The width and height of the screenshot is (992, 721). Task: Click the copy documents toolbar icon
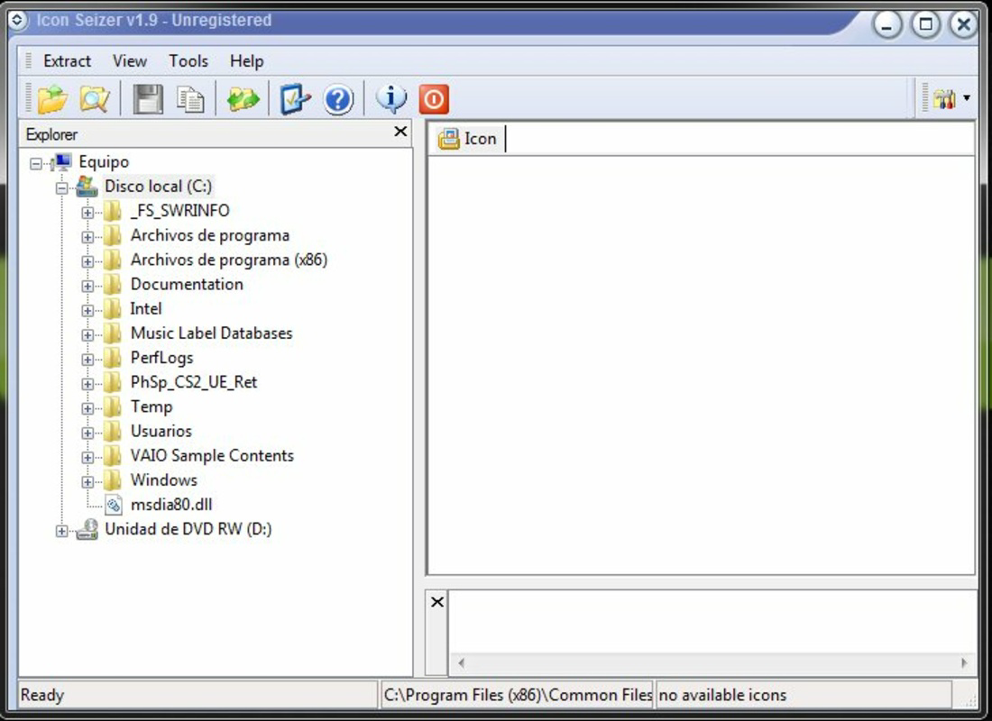[189, 99]
